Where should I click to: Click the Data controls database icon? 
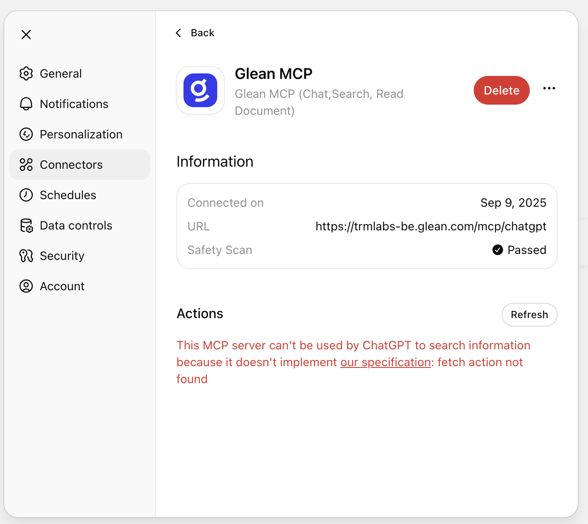(x=26, y=225)
